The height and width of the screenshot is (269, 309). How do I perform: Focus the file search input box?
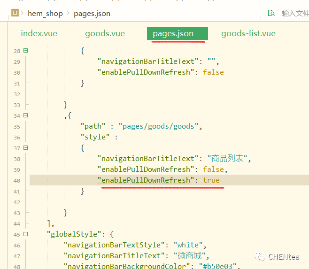point(294,13)
